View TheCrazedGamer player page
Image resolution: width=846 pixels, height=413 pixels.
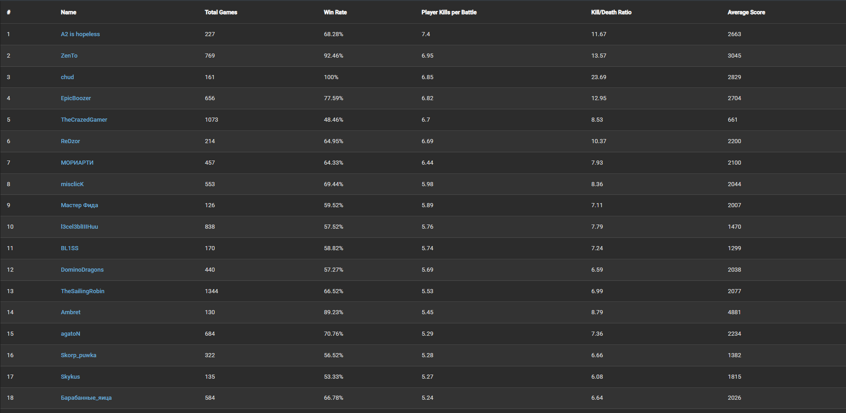(x=84, y=120)
